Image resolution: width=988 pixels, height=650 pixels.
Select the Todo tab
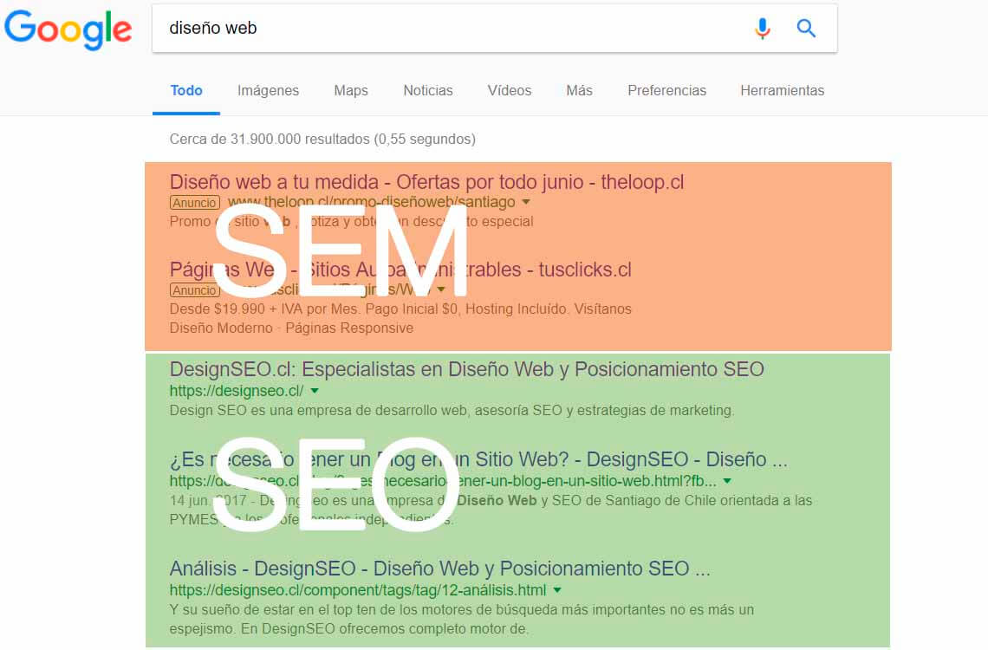click(x=185, y=90)
